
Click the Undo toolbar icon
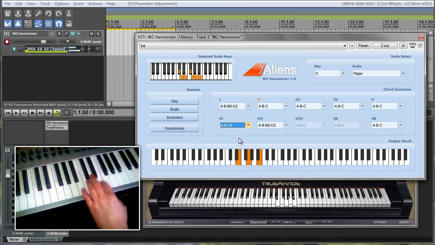click(49, 14)
